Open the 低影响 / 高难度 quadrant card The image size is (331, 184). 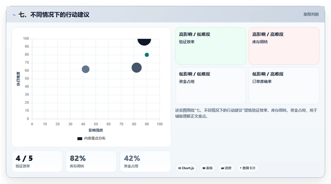pos(284,86)
